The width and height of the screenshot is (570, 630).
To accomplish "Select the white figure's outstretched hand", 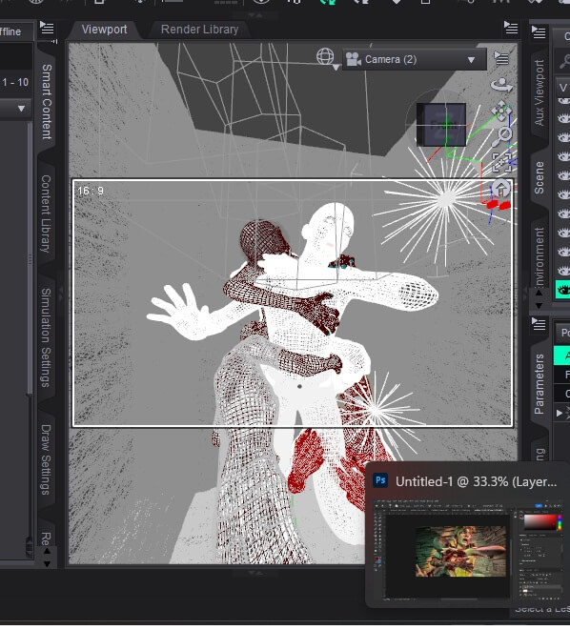I will point(181,313).
